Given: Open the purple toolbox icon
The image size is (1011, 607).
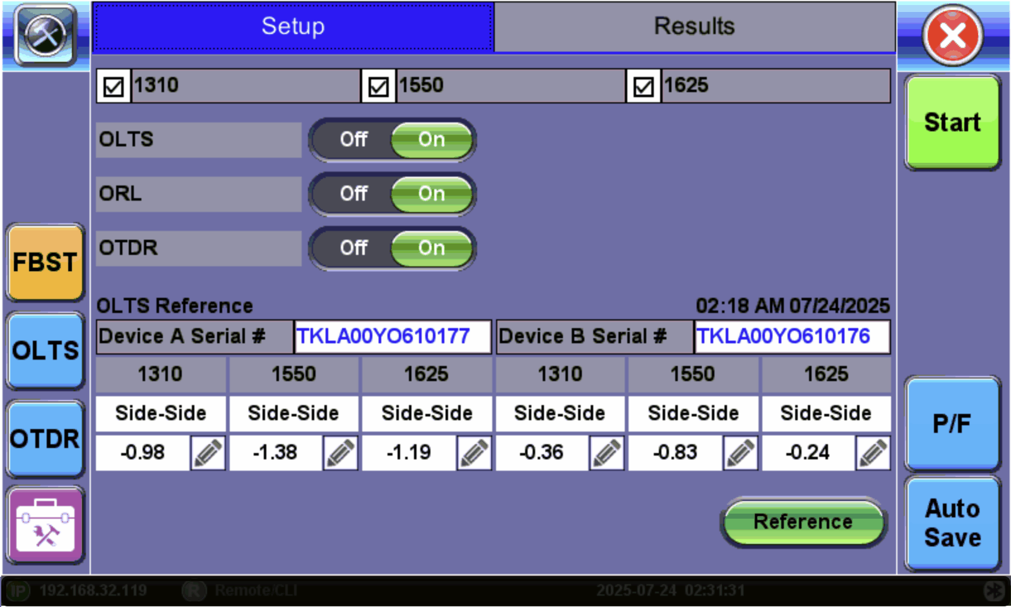Looking at the screenshot, I should [x=45, y=526].
